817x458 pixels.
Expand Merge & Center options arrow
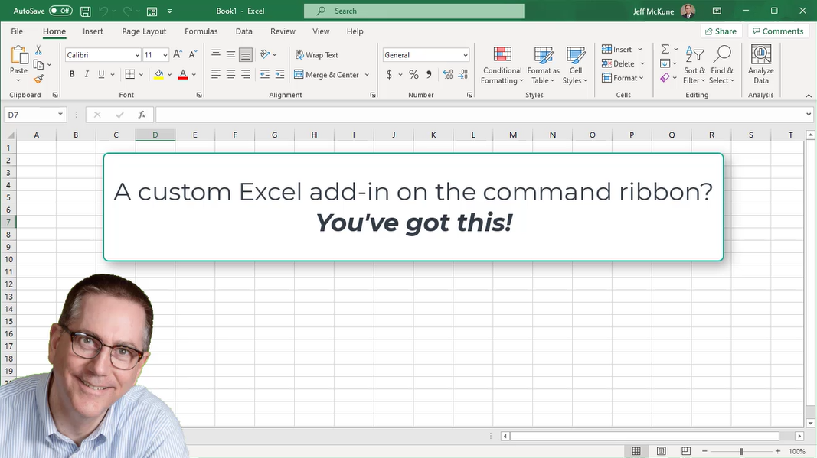point(367,74)
